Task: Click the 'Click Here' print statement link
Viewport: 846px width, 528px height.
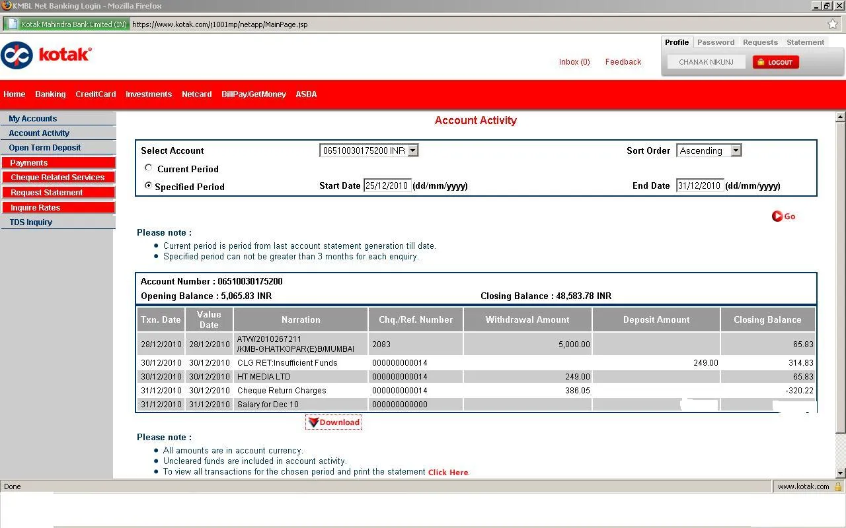Action: (448, 473)
